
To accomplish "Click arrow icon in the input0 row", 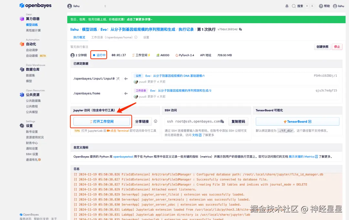I will tap(126, 79).
